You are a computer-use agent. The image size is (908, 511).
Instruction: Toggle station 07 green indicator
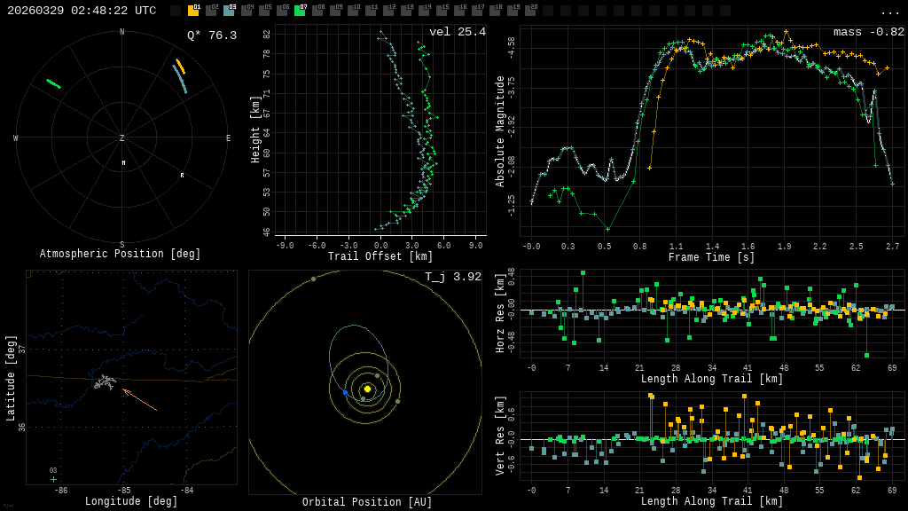(x=300, y=11)
